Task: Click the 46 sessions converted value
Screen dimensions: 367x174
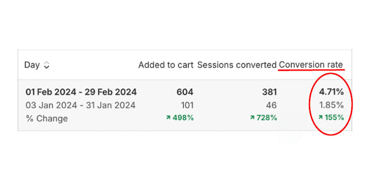Action: tap(271, 105)
